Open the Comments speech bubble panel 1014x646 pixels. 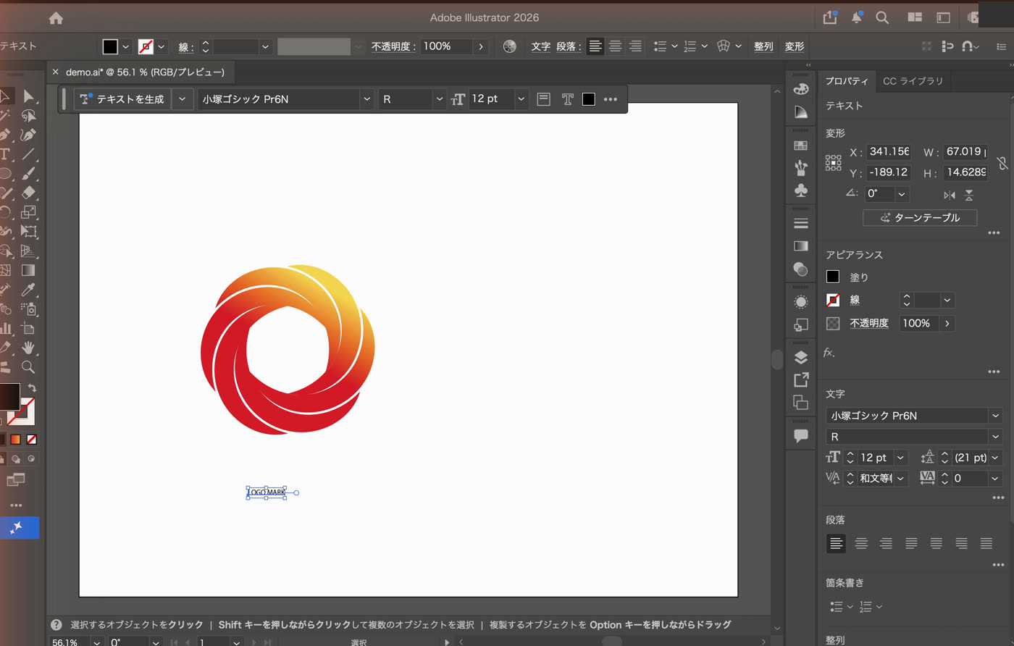coord(800,435)
